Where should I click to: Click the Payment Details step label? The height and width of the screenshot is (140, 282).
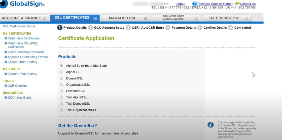click(184, 28)
